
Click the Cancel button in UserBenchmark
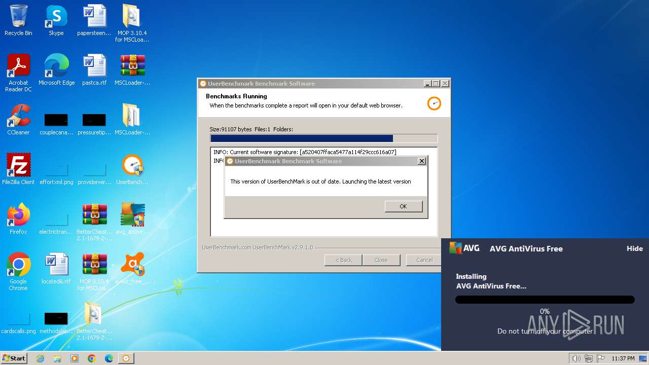424,260
